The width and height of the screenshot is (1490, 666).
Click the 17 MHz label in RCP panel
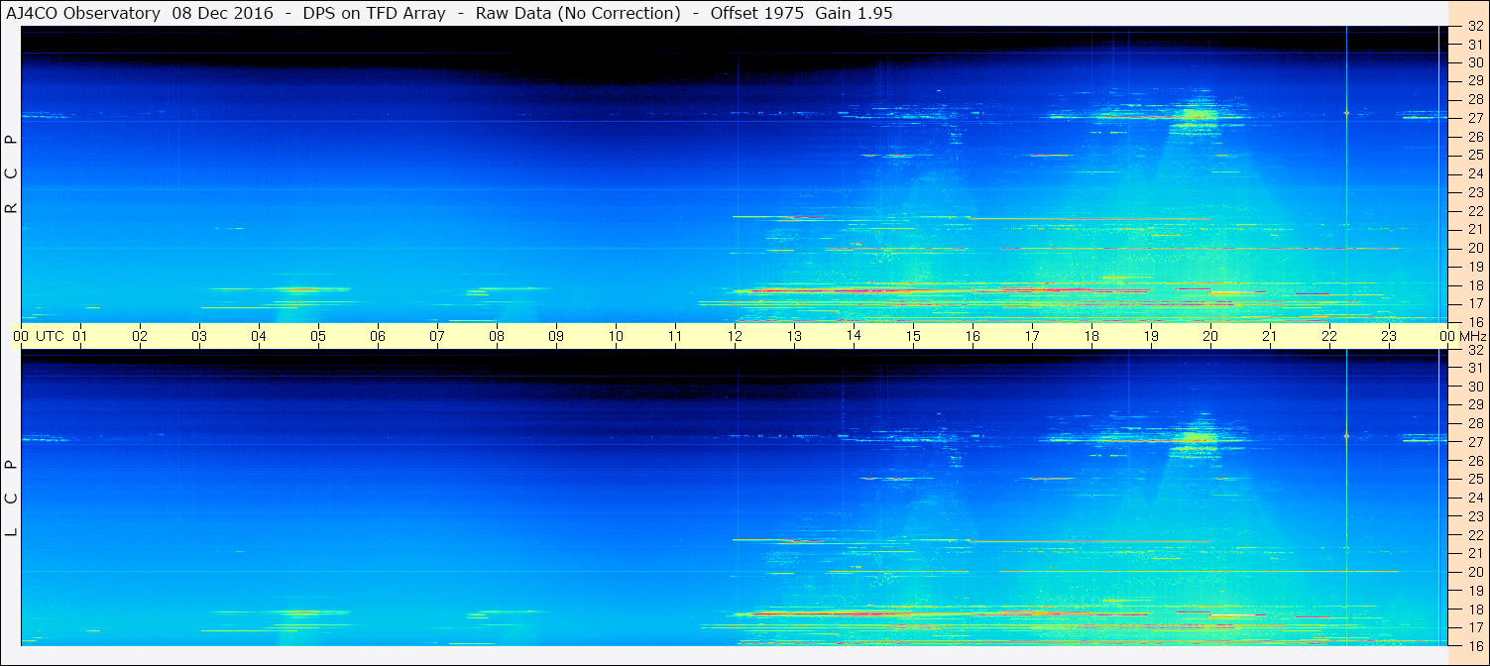click(x=1475, y=303)
